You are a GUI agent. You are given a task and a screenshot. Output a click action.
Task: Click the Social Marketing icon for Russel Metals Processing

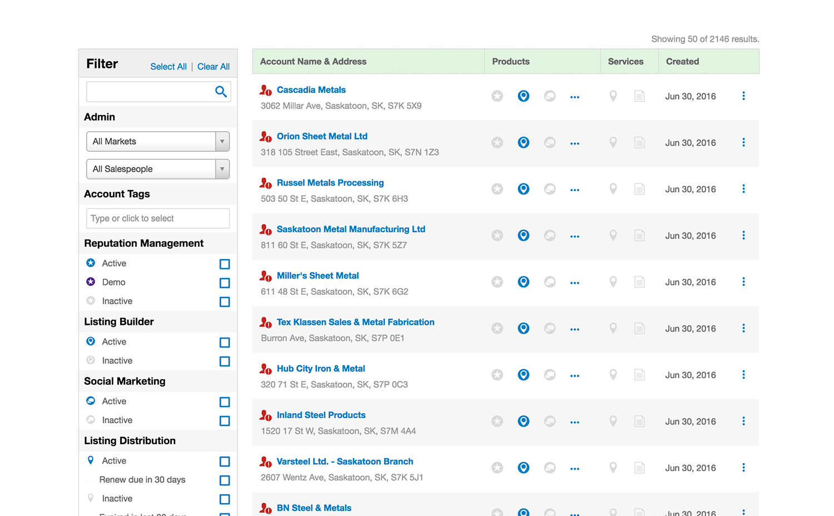pyautogui.click(x=550, y=188)
